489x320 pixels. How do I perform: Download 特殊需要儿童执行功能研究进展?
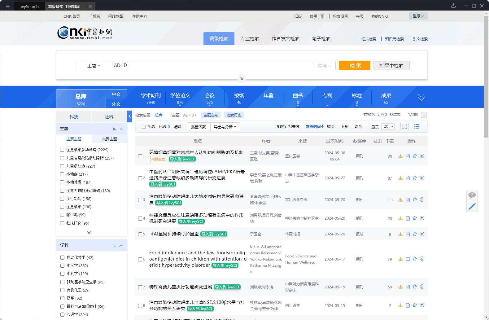400,287
